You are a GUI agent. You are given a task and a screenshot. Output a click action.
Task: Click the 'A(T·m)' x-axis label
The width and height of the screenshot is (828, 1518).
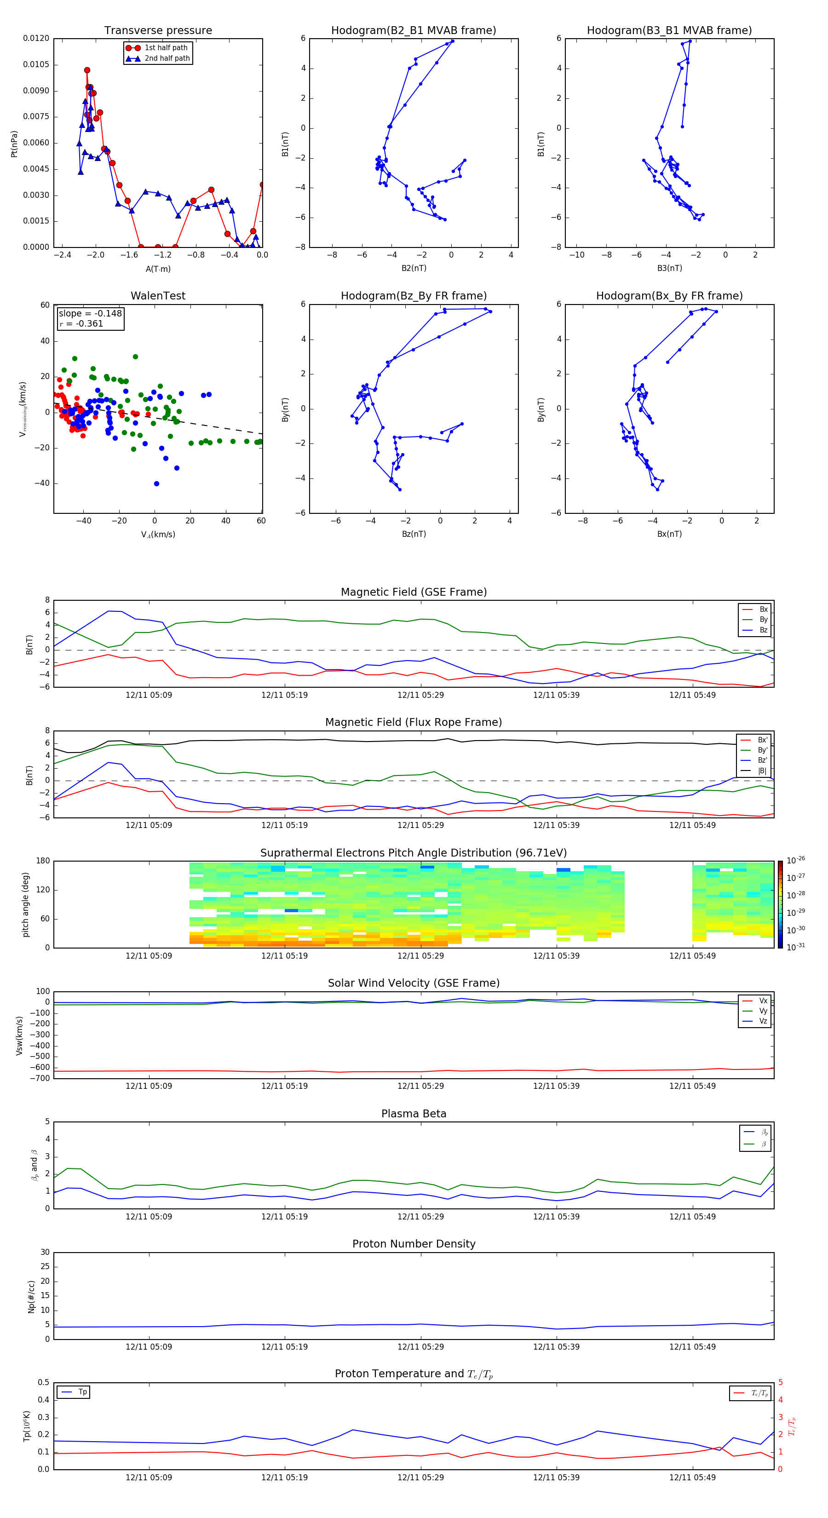tap(158, 269)
